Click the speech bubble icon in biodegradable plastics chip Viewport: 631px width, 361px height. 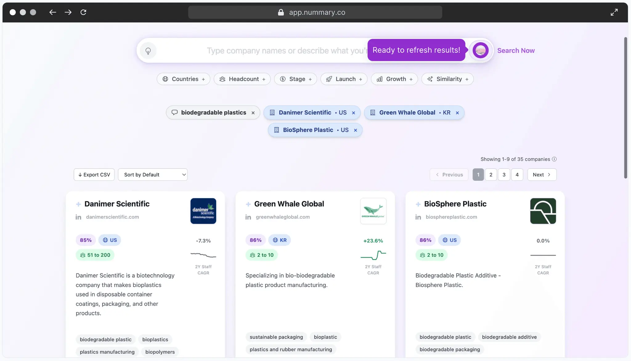174,113
